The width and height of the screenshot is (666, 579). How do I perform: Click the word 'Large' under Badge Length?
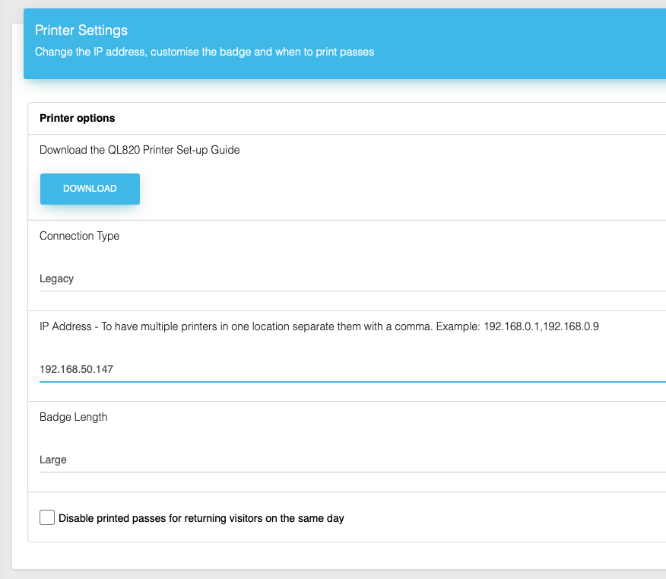pos(53,460)
